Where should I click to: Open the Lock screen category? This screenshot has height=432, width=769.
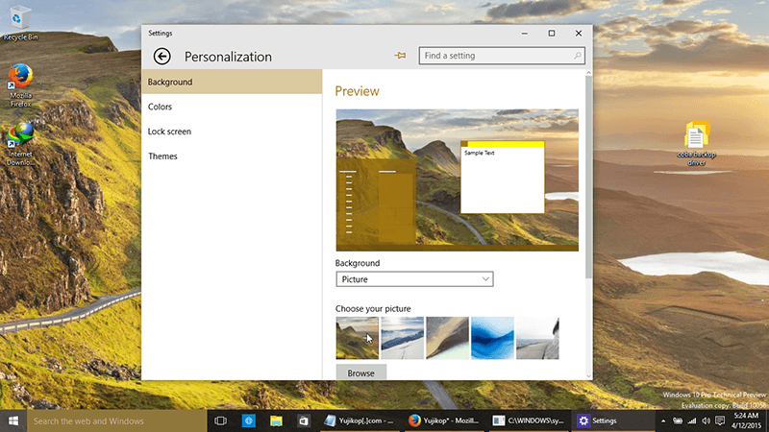click(x=232, y=132)
